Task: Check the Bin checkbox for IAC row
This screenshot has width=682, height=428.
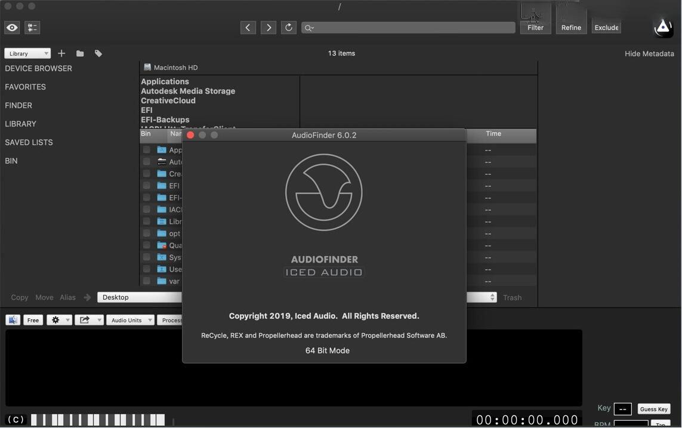Action: point(147,209)
